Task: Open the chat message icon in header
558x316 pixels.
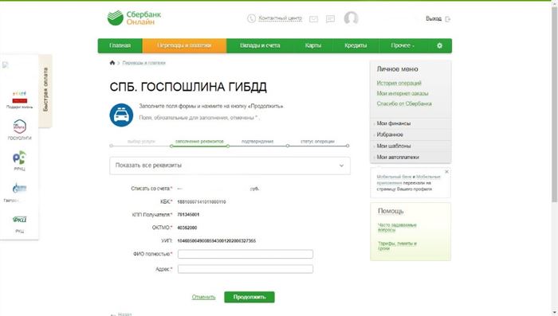Action: click(330, 19)
